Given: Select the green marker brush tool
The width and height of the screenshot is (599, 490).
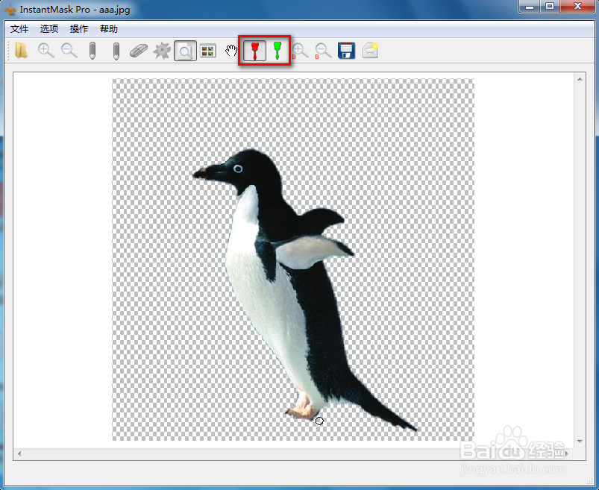Looking at the screenshot, I should tap(277, 51).
